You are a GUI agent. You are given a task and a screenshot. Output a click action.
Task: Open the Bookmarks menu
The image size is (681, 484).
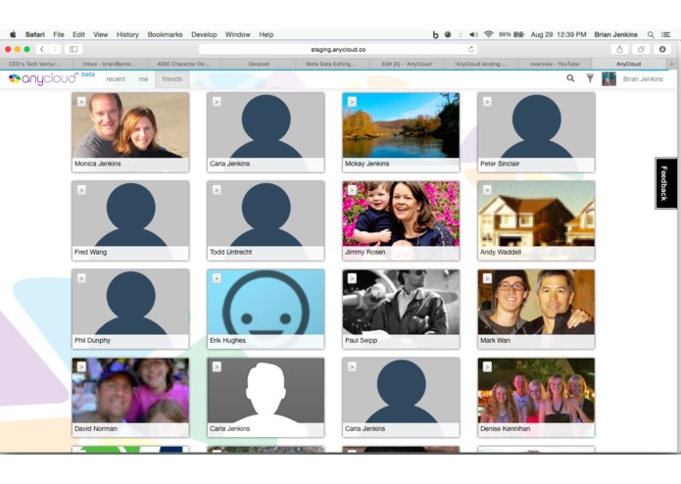165,34
